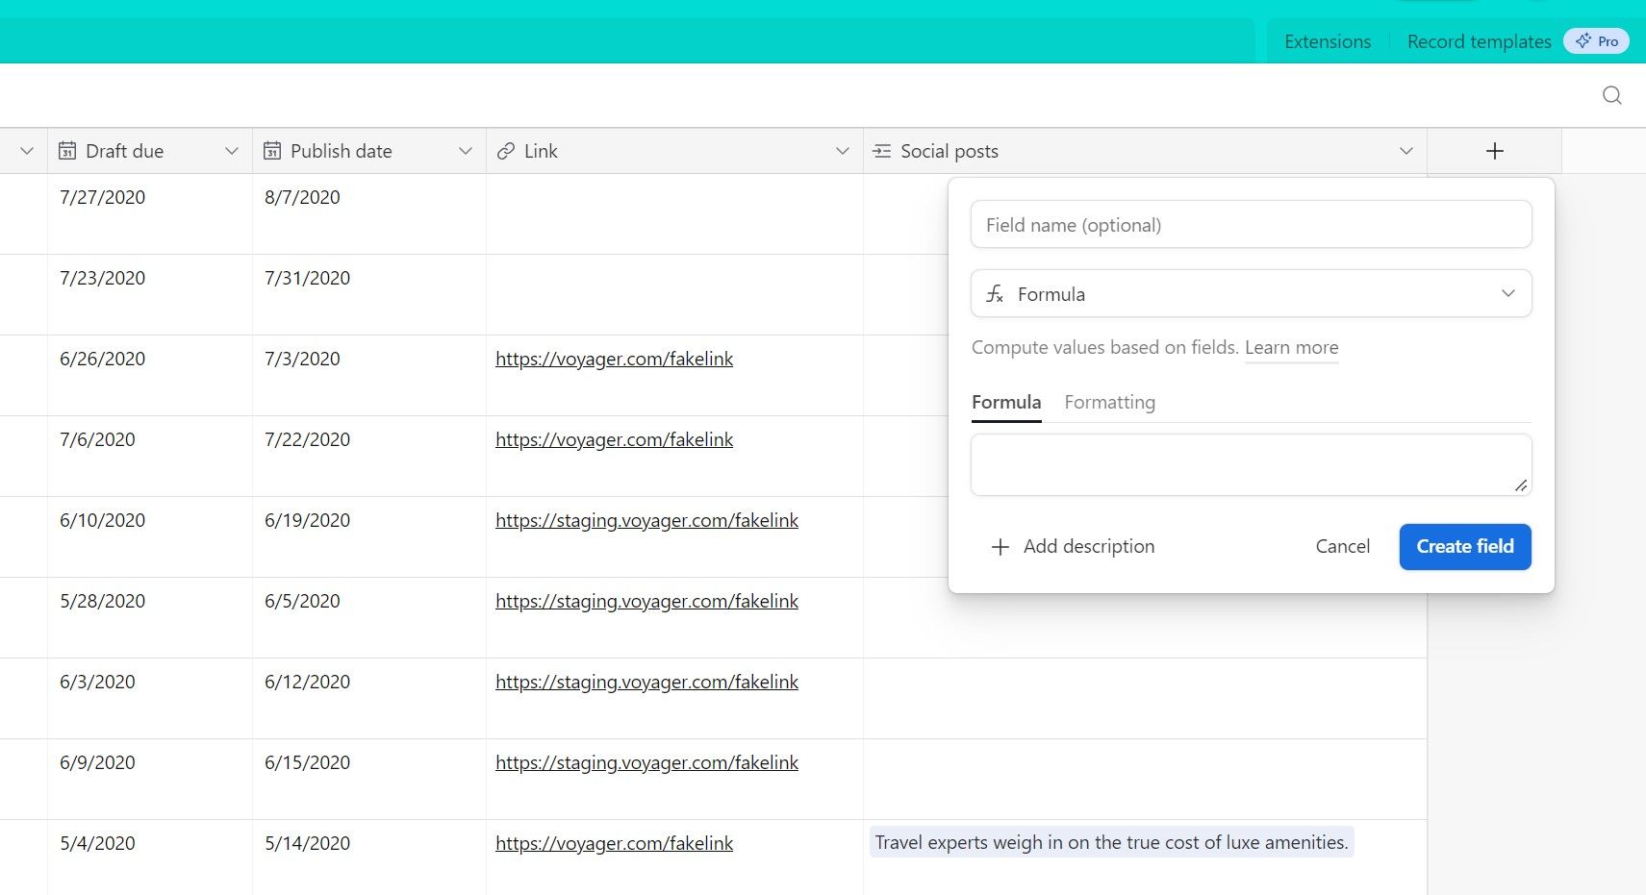The image size is (1646, 895).
Task: Open the Social posts column dropdown menu
Action: click(x=1406, y=151)
